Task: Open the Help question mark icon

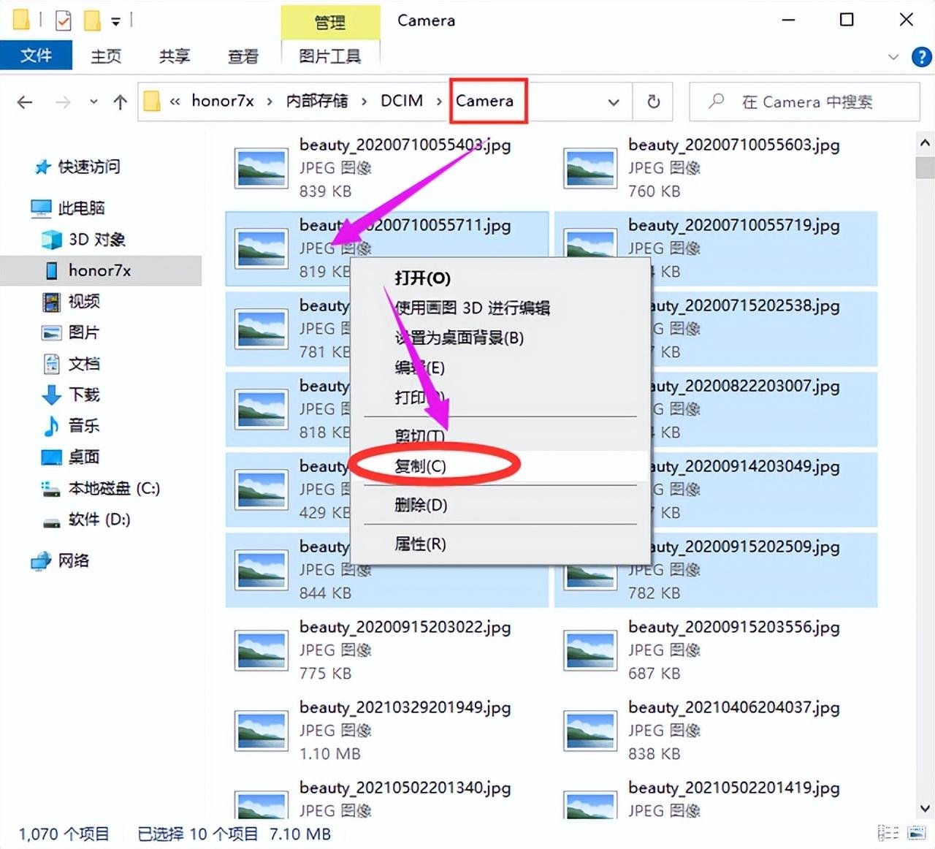Action: [922, 57]
